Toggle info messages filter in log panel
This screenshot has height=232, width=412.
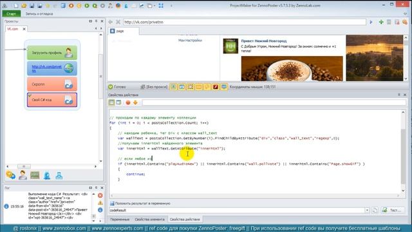click(x=100, y=210)
